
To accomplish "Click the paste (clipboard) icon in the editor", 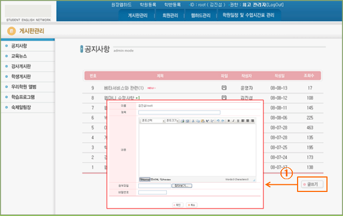I will click(x=202, y=121).
